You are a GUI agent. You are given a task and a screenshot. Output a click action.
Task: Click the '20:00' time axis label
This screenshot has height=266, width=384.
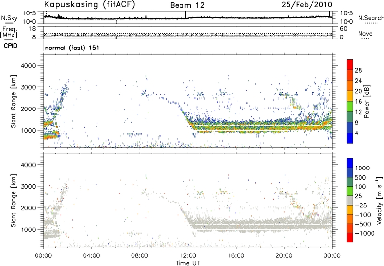(284, 256)
